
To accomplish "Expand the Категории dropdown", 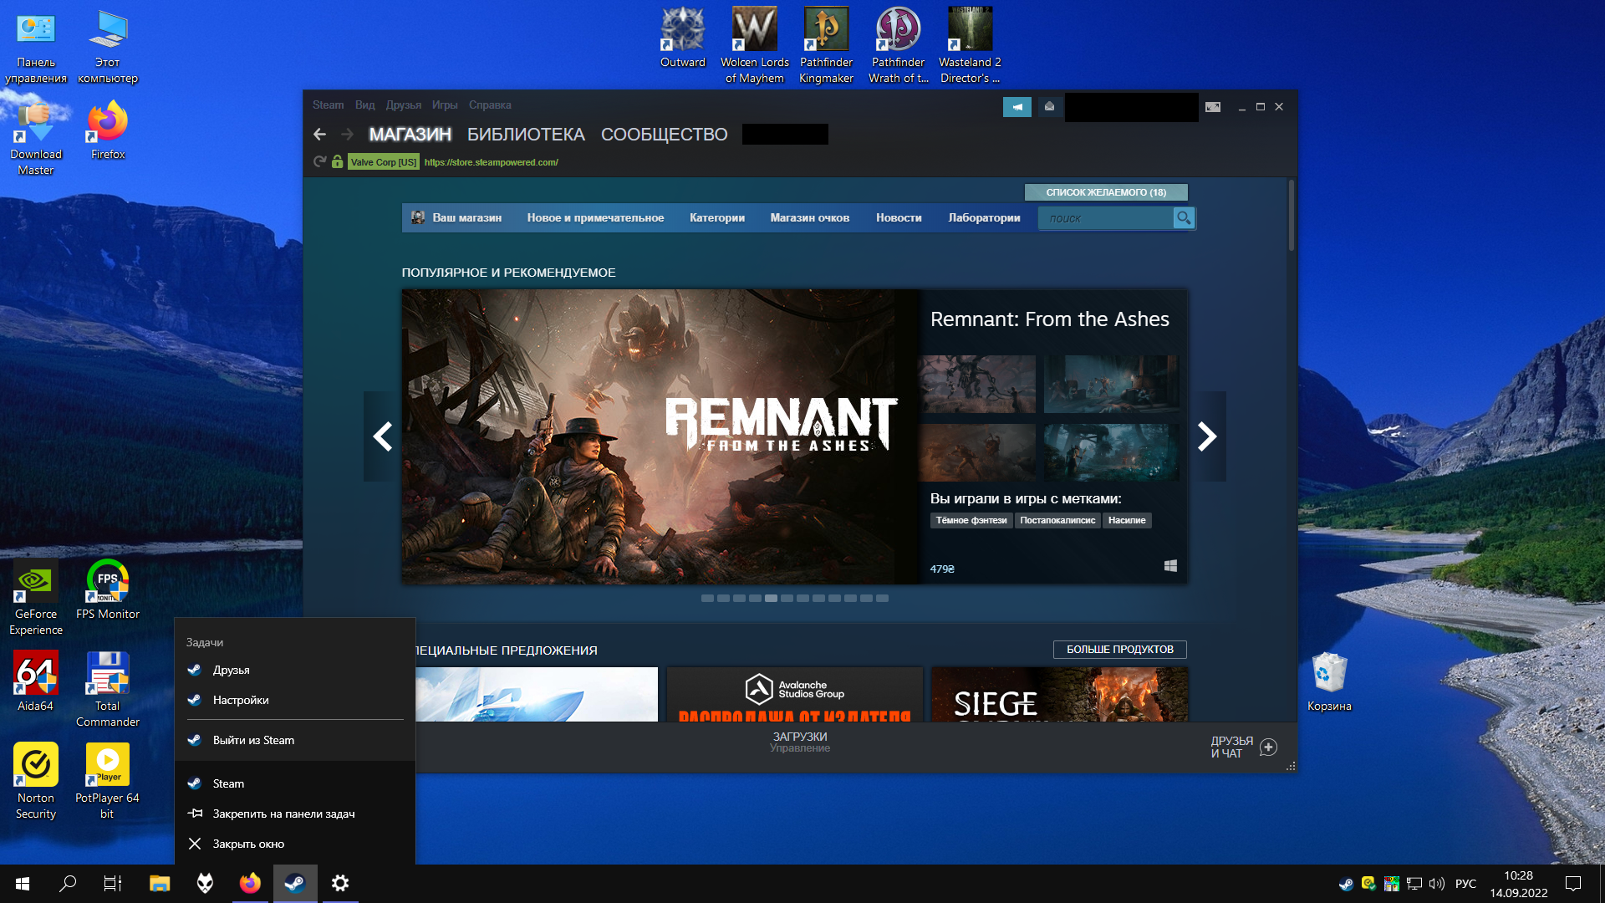I will coord(717,218).
